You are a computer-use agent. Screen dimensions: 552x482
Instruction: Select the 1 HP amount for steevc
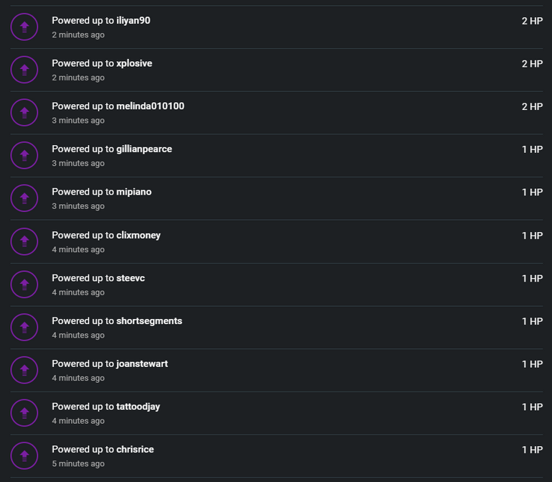[x=532, y=278]
